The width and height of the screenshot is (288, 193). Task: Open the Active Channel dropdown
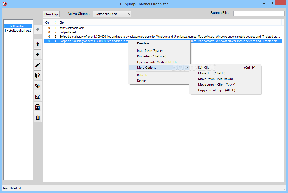[112, 14]
